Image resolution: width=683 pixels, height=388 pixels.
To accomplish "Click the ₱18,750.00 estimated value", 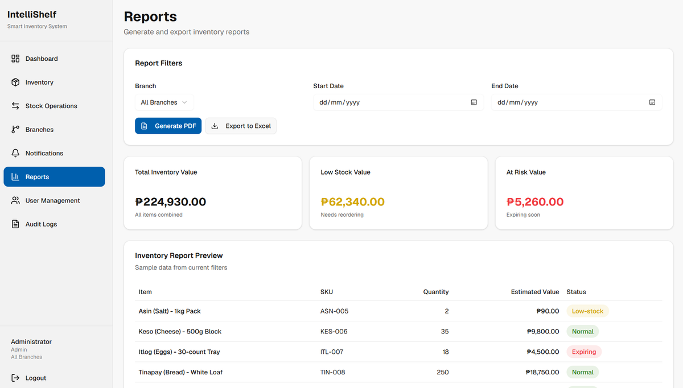I will (x=542, y=373).
